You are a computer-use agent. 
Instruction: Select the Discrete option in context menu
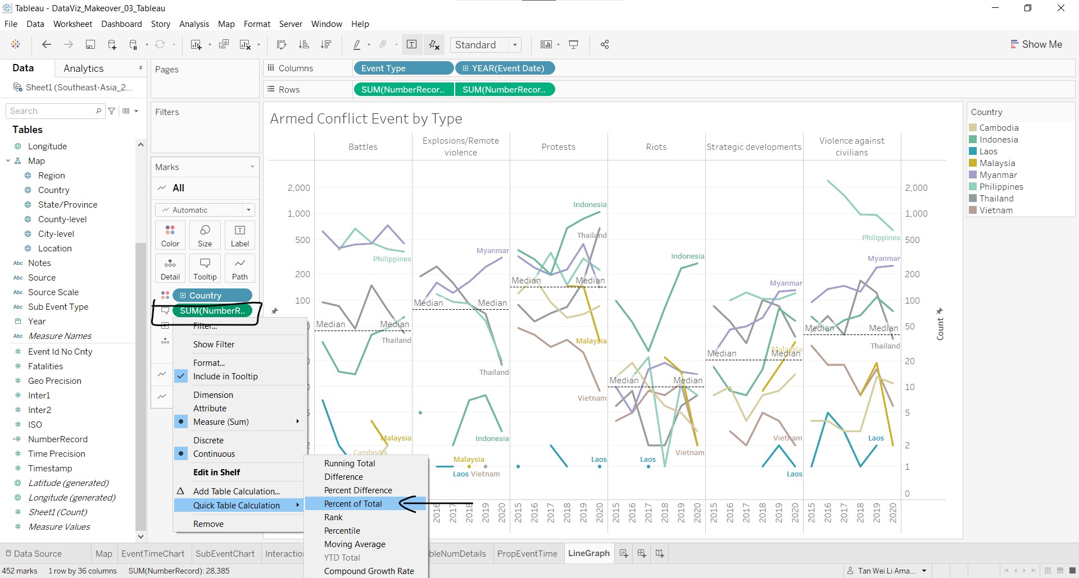208,441
